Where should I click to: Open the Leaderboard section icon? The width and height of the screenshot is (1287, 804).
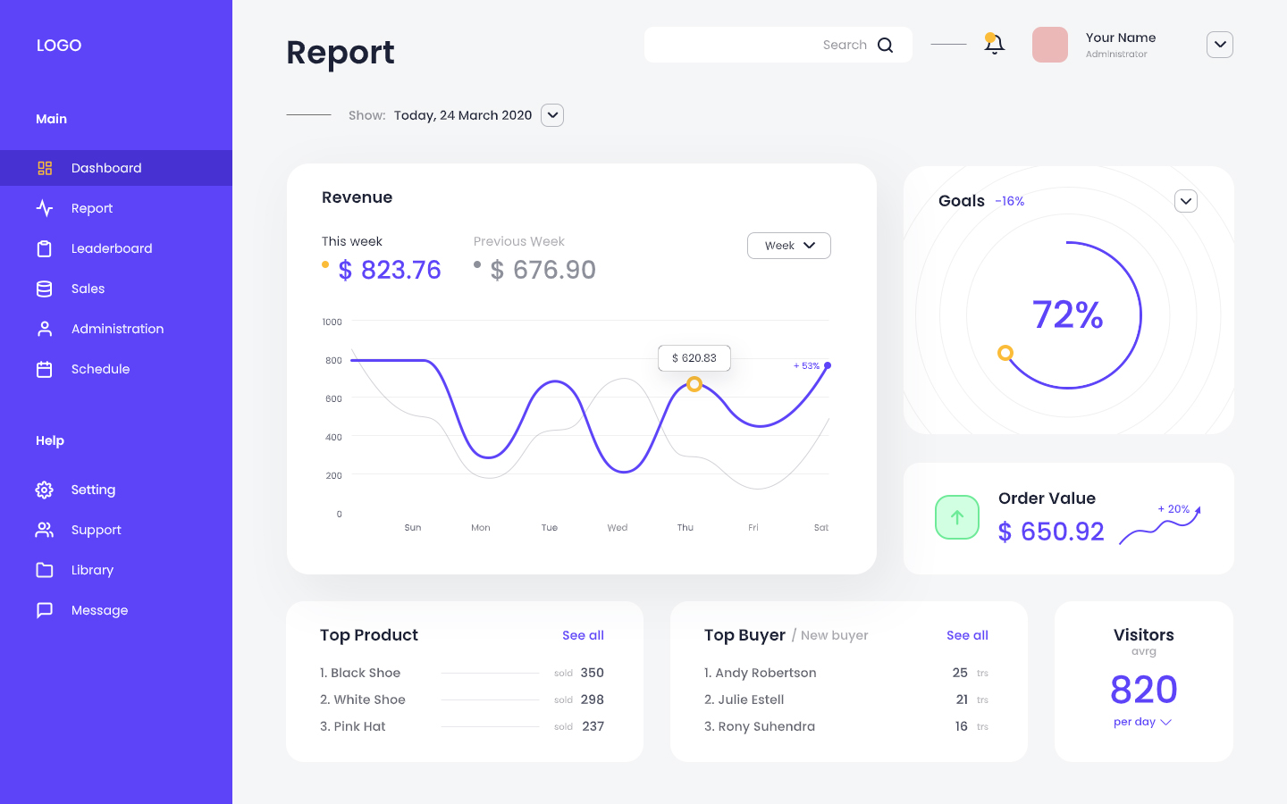point(45,247)
